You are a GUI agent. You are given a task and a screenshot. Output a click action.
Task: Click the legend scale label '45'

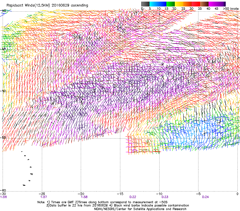(x=216, y=9)
